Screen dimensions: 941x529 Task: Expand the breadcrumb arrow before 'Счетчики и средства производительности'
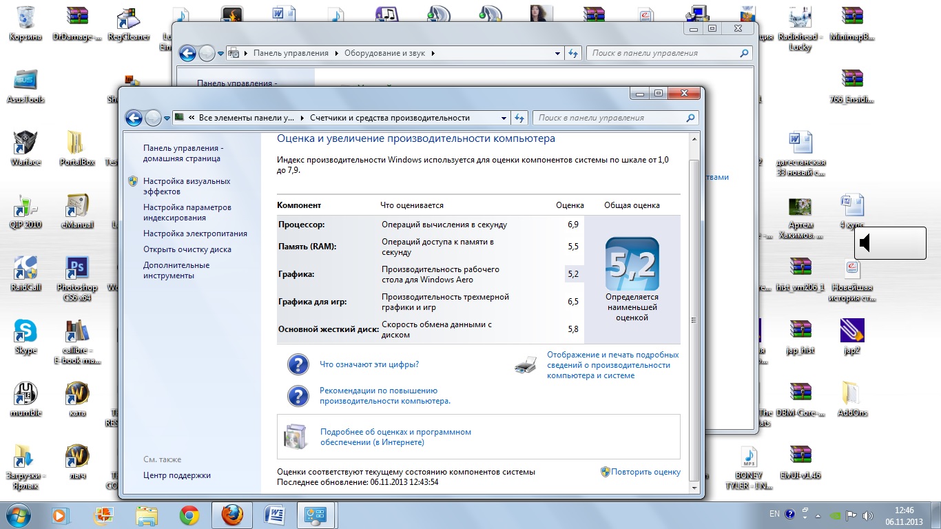304,118
